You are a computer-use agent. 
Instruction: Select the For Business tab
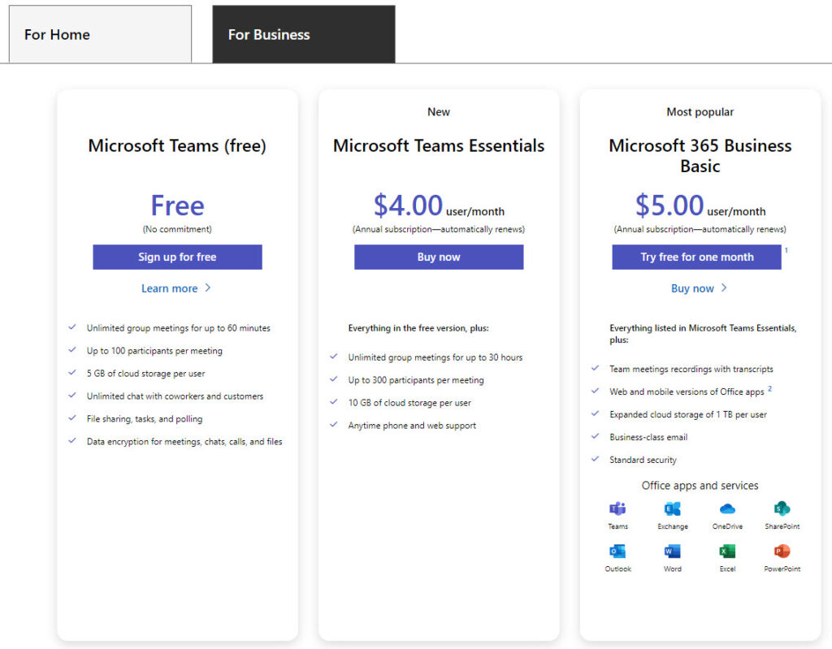[x=304, y=34]
